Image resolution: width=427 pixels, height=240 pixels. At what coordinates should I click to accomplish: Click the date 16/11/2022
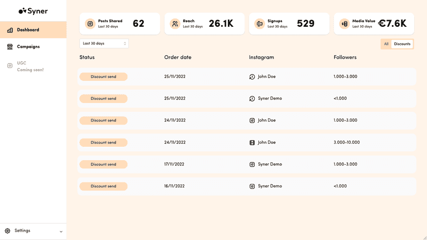[174, 186]
